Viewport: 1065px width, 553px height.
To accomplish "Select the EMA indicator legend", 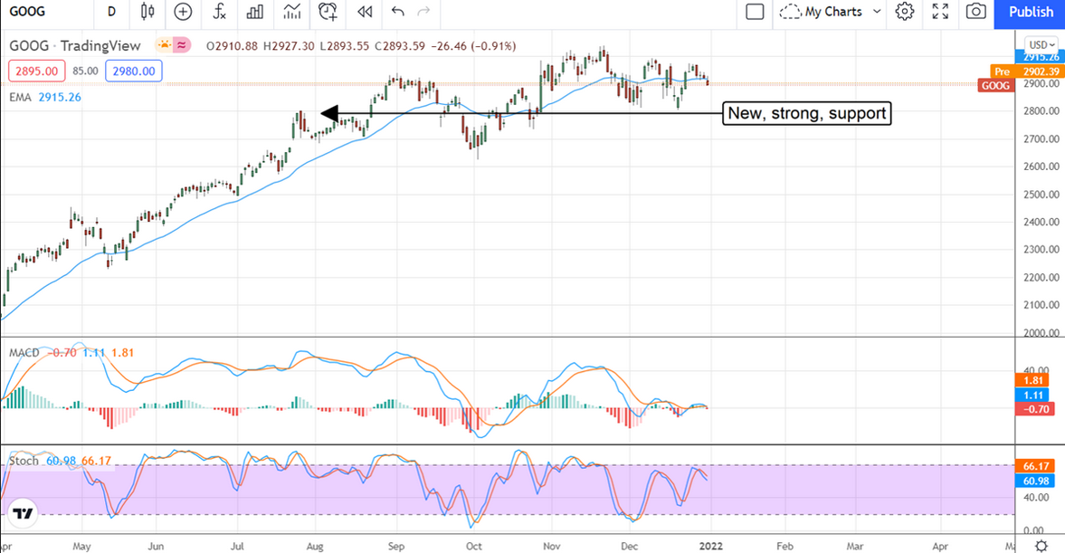I will pyautogui.click(x=21, y=97).
